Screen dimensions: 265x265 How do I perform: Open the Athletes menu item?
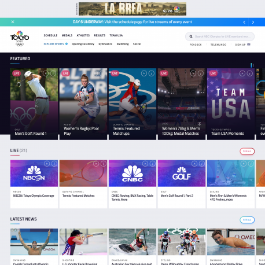[83, 35]
